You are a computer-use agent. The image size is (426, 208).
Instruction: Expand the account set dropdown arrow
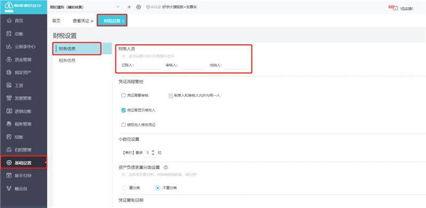coord(118,7)
